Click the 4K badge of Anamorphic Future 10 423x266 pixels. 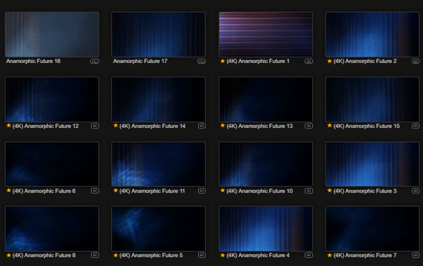[309, 191]
